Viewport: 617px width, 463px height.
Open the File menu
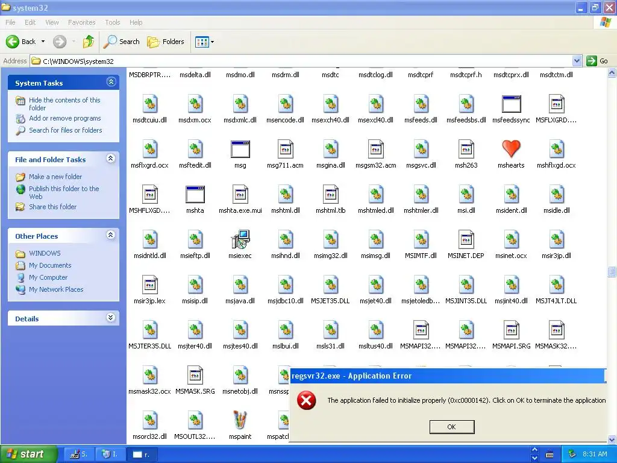tap(11, 22)
